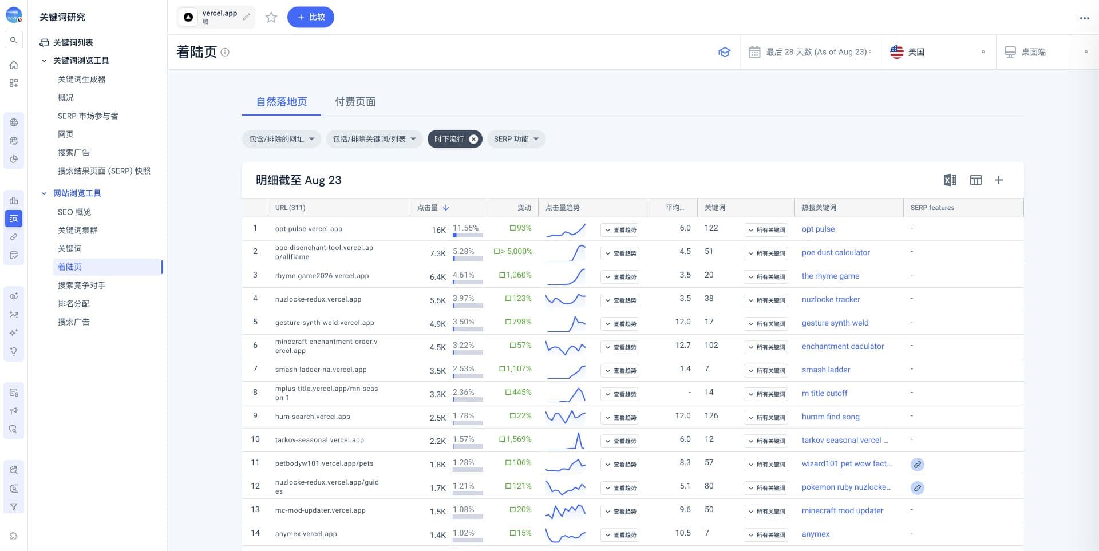Open 排名分配 in sidebar
1099x551 pixels.
(x=74, y=304)
